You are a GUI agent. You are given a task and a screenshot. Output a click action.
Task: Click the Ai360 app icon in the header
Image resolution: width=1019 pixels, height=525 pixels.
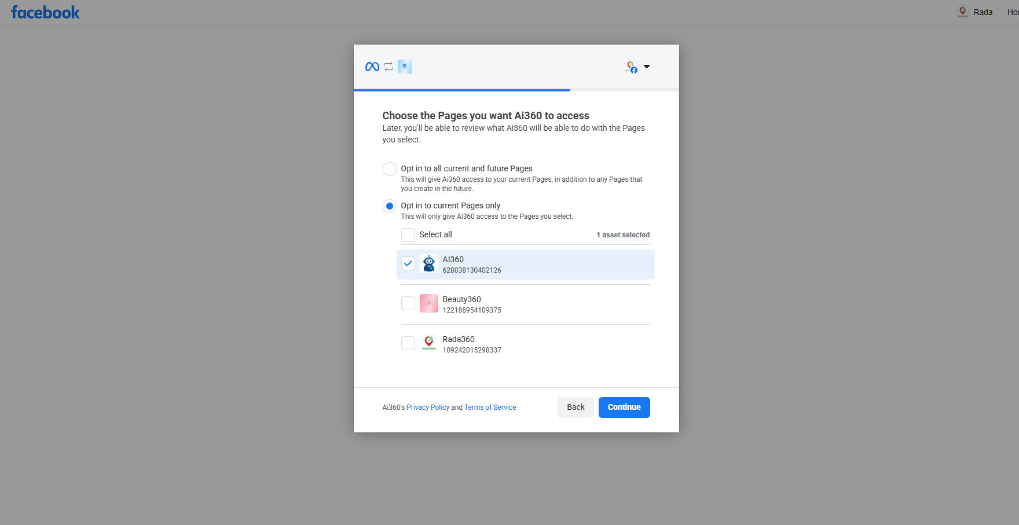coord(405,66)
